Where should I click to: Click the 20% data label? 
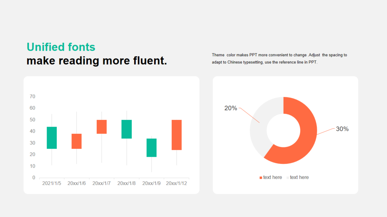point(231,108)
